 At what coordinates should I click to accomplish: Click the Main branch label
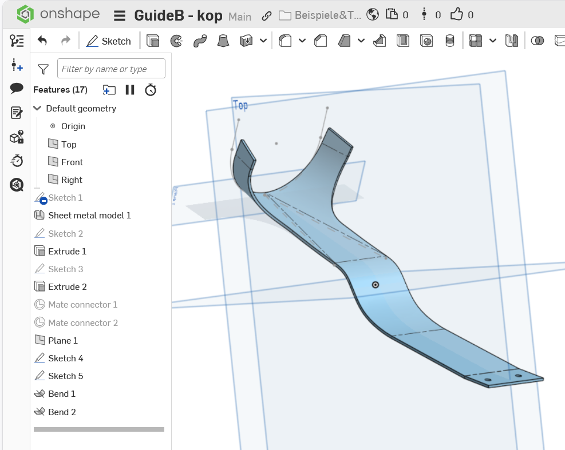240,17
